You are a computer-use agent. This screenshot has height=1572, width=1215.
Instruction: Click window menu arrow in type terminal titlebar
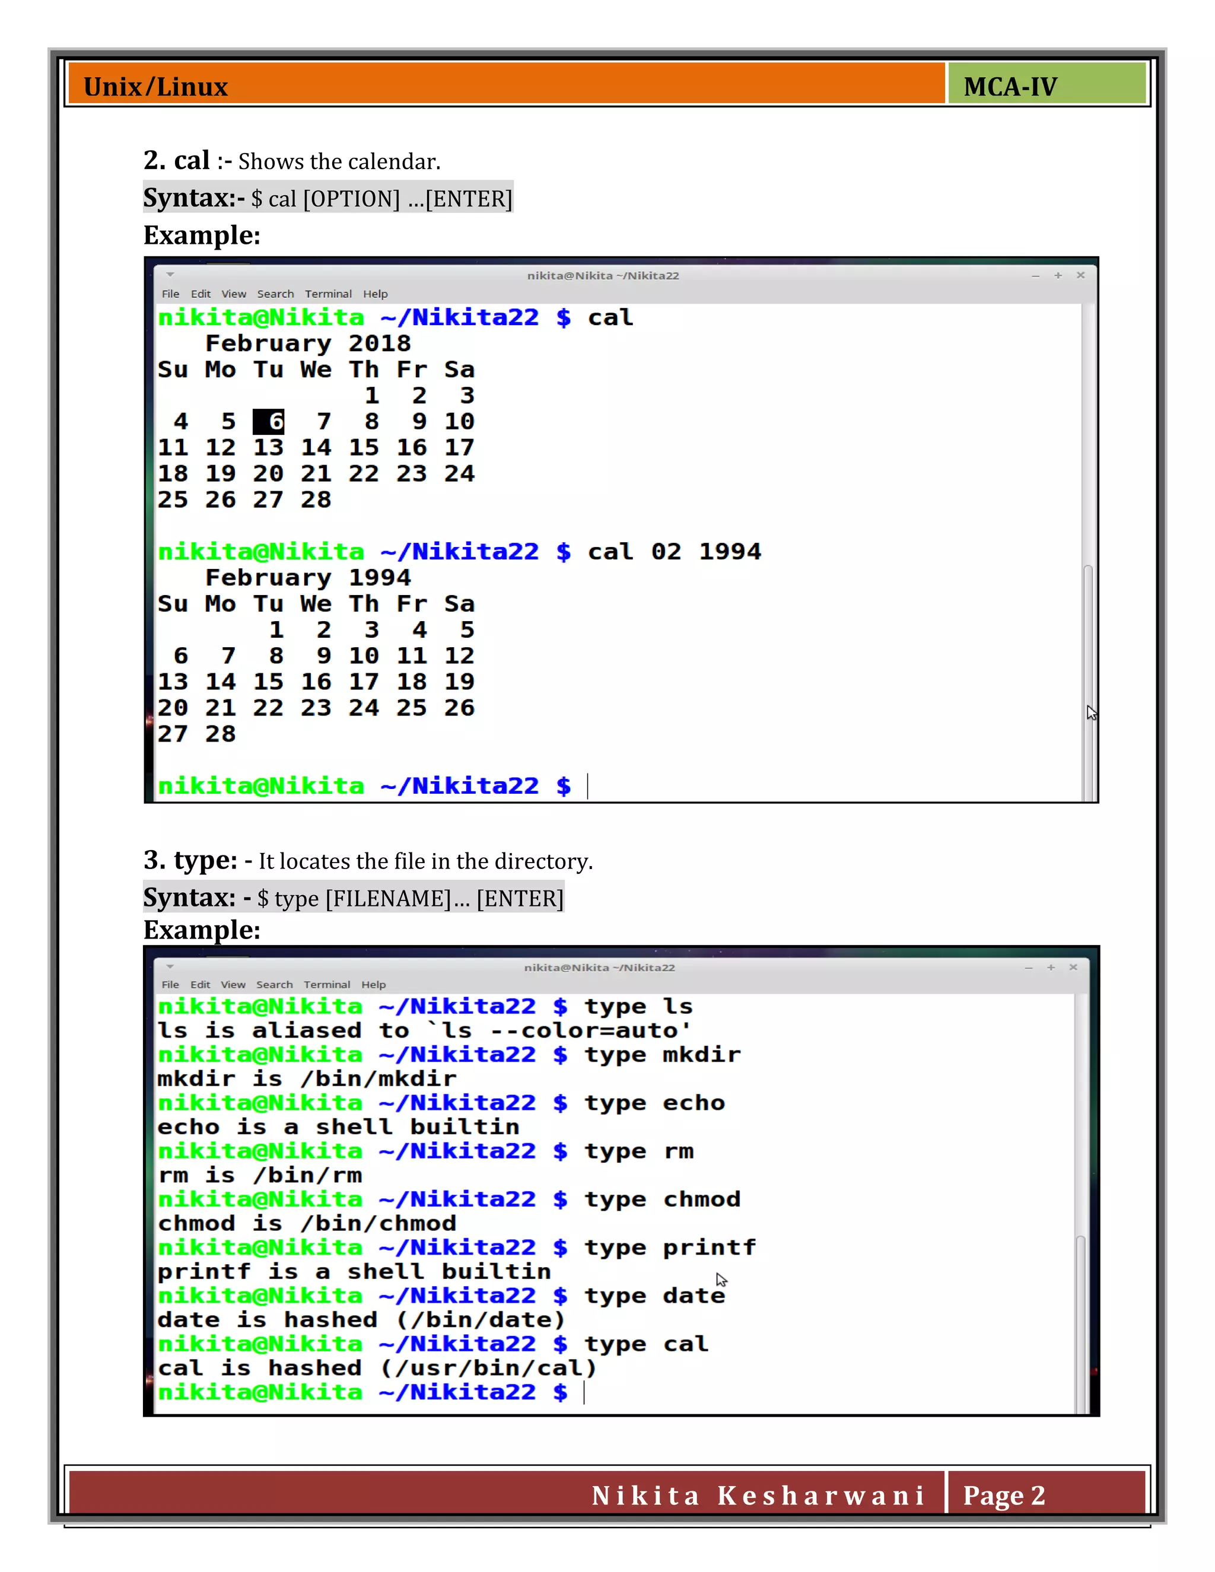(171, 966)
